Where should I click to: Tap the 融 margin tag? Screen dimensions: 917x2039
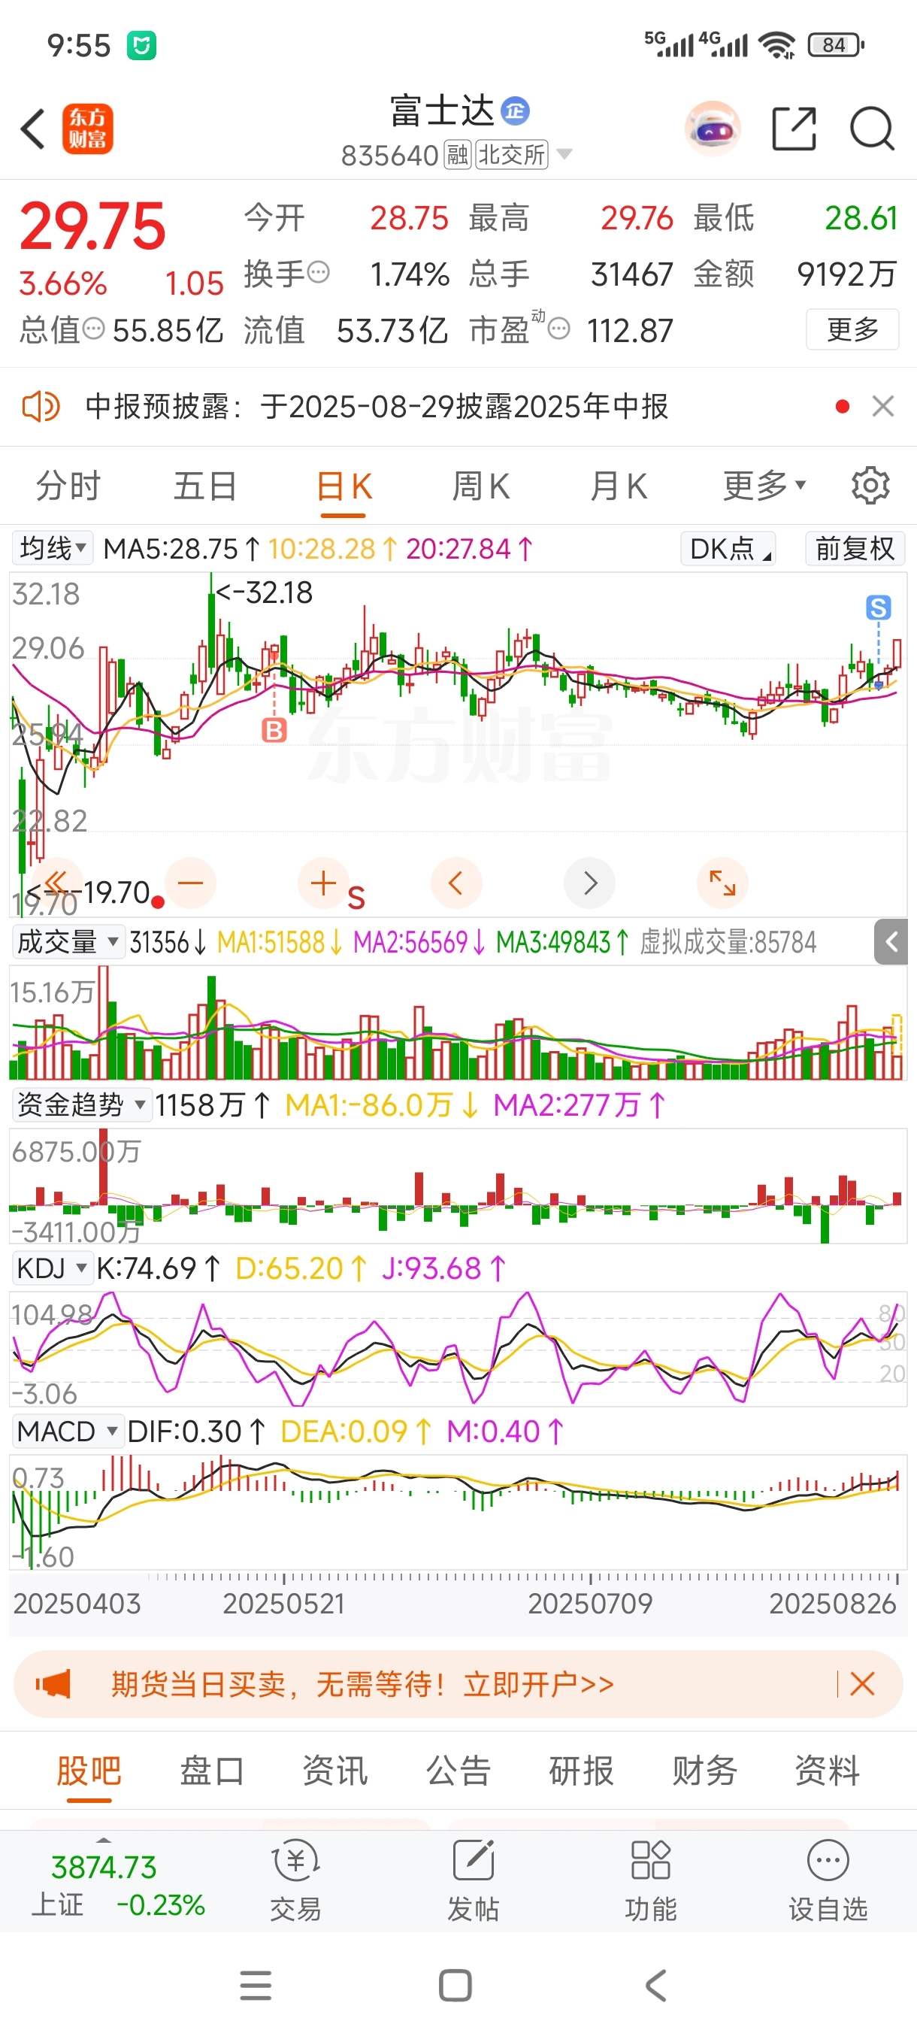tap(458, 154)
